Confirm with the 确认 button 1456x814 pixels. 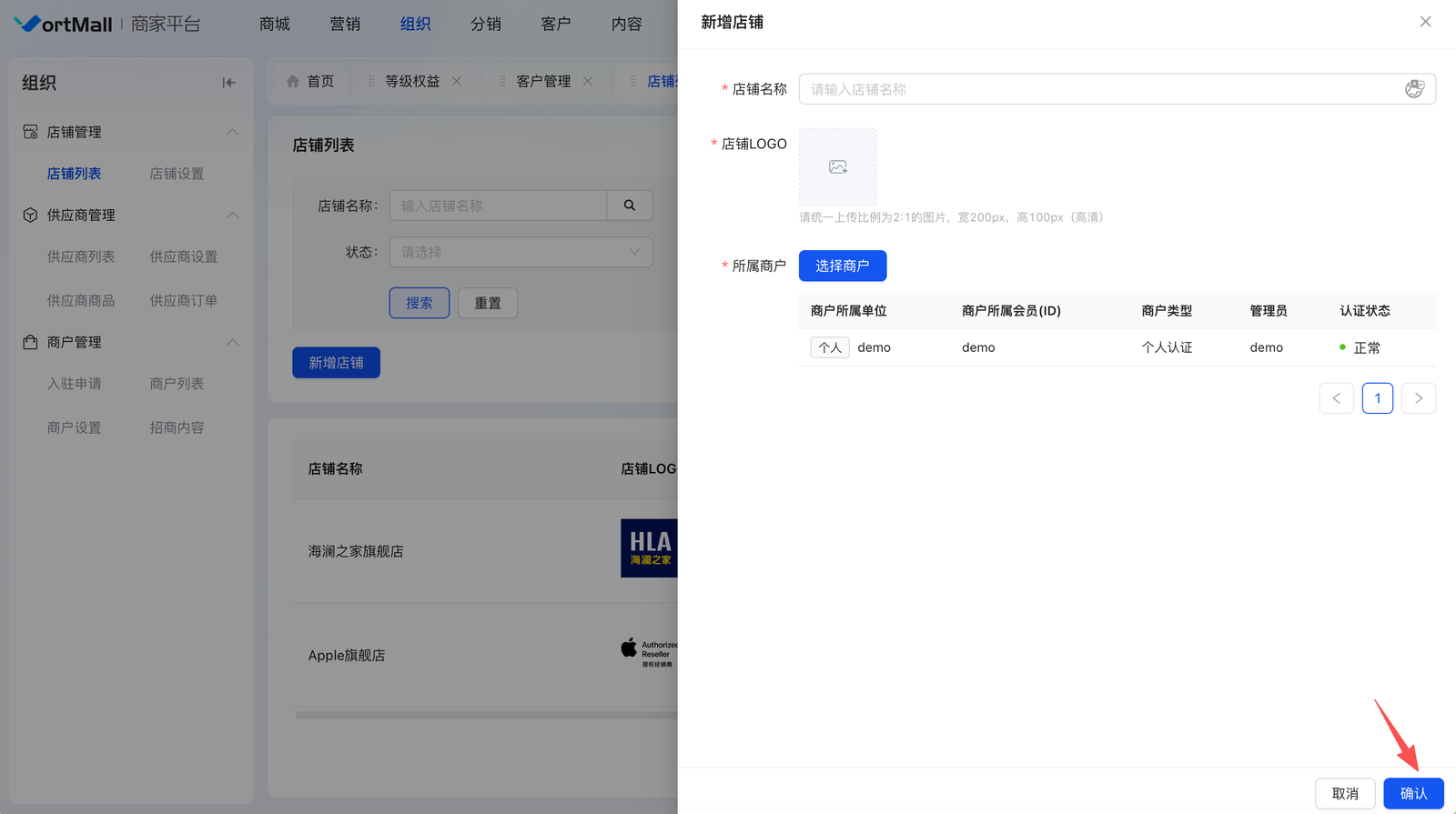1412,793
